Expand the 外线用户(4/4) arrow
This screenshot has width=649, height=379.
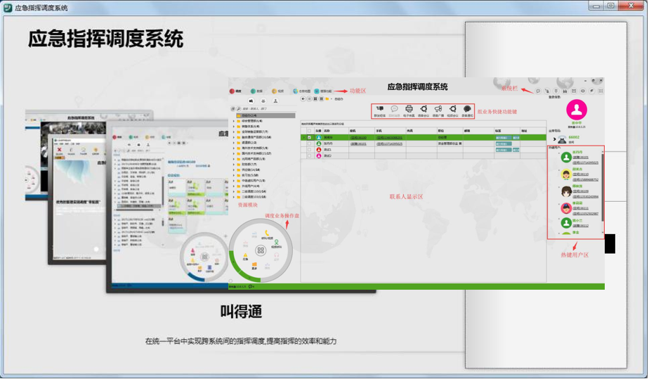[233, 186]
